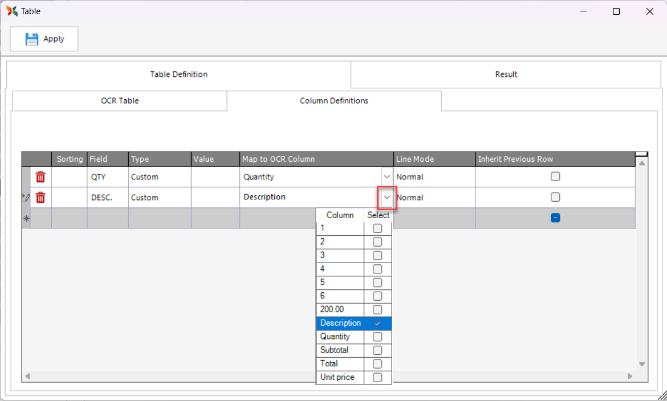Click the Line Mode column header

[434, 159]
